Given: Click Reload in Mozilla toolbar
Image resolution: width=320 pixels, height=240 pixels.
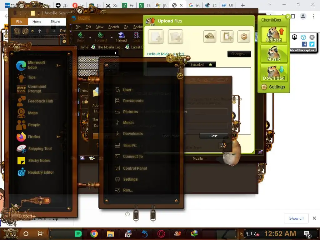Looking at the screenshot, I should [122, 37].
